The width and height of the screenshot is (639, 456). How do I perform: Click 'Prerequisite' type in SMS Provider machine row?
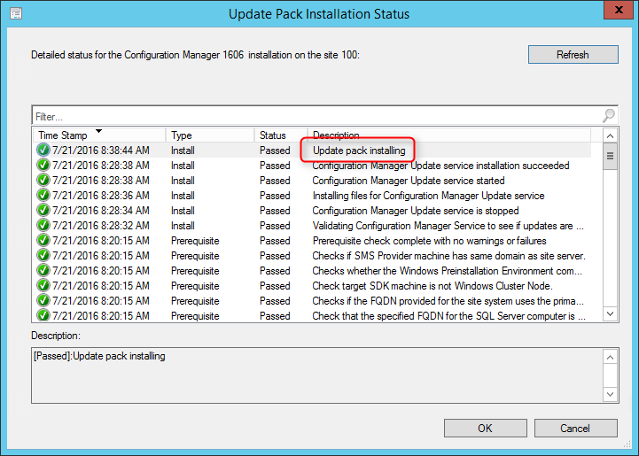click(195, 256)
